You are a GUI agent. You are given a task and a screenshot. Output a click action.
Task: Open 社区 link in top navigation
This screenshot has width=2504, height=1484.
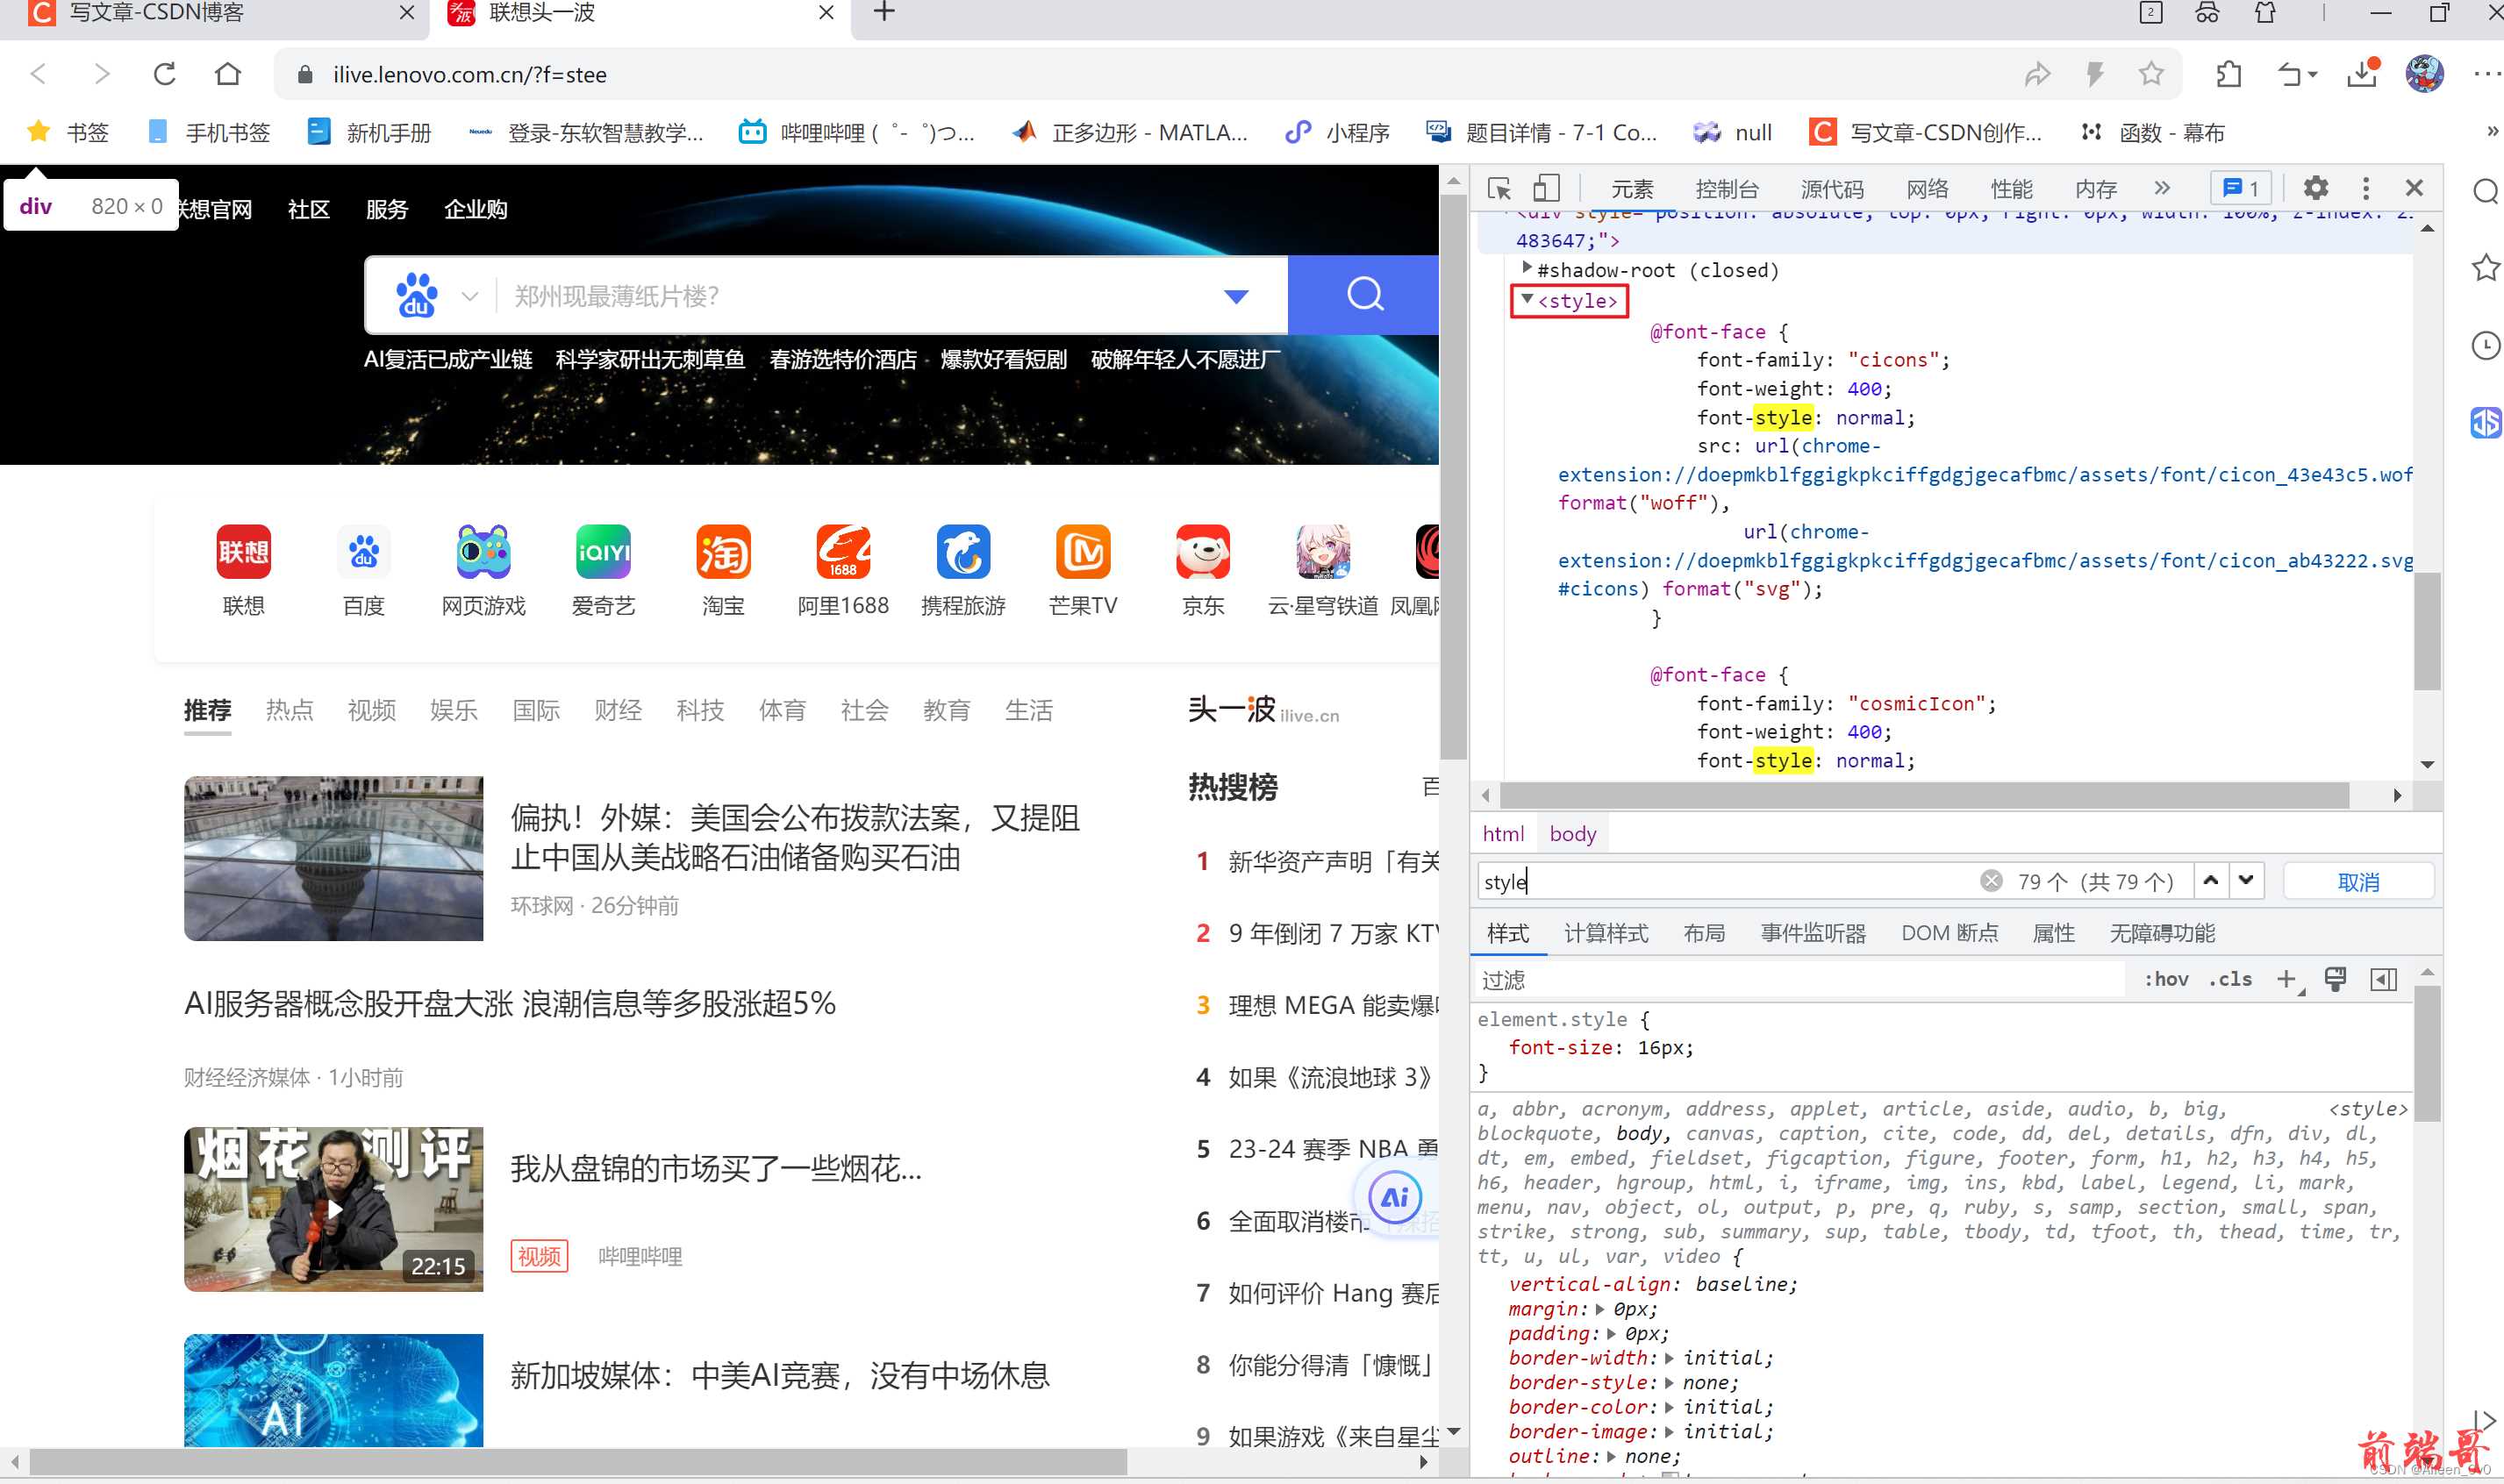tap(308, 209)
